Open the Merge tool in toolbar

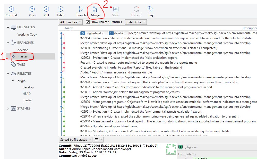[x=95, y=10]
